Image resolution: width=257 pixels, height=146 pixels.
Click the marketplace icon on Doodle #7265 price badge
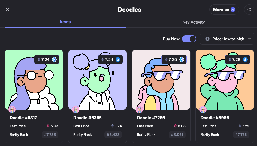click(x=182, y=59)
